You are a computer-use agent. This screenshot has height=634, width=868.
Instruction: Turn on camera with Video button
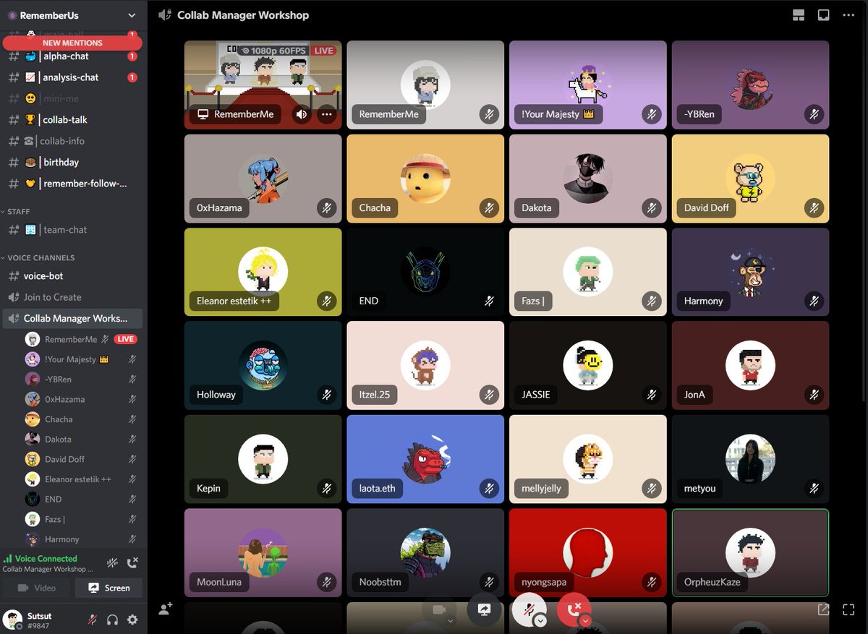[37, 588]
